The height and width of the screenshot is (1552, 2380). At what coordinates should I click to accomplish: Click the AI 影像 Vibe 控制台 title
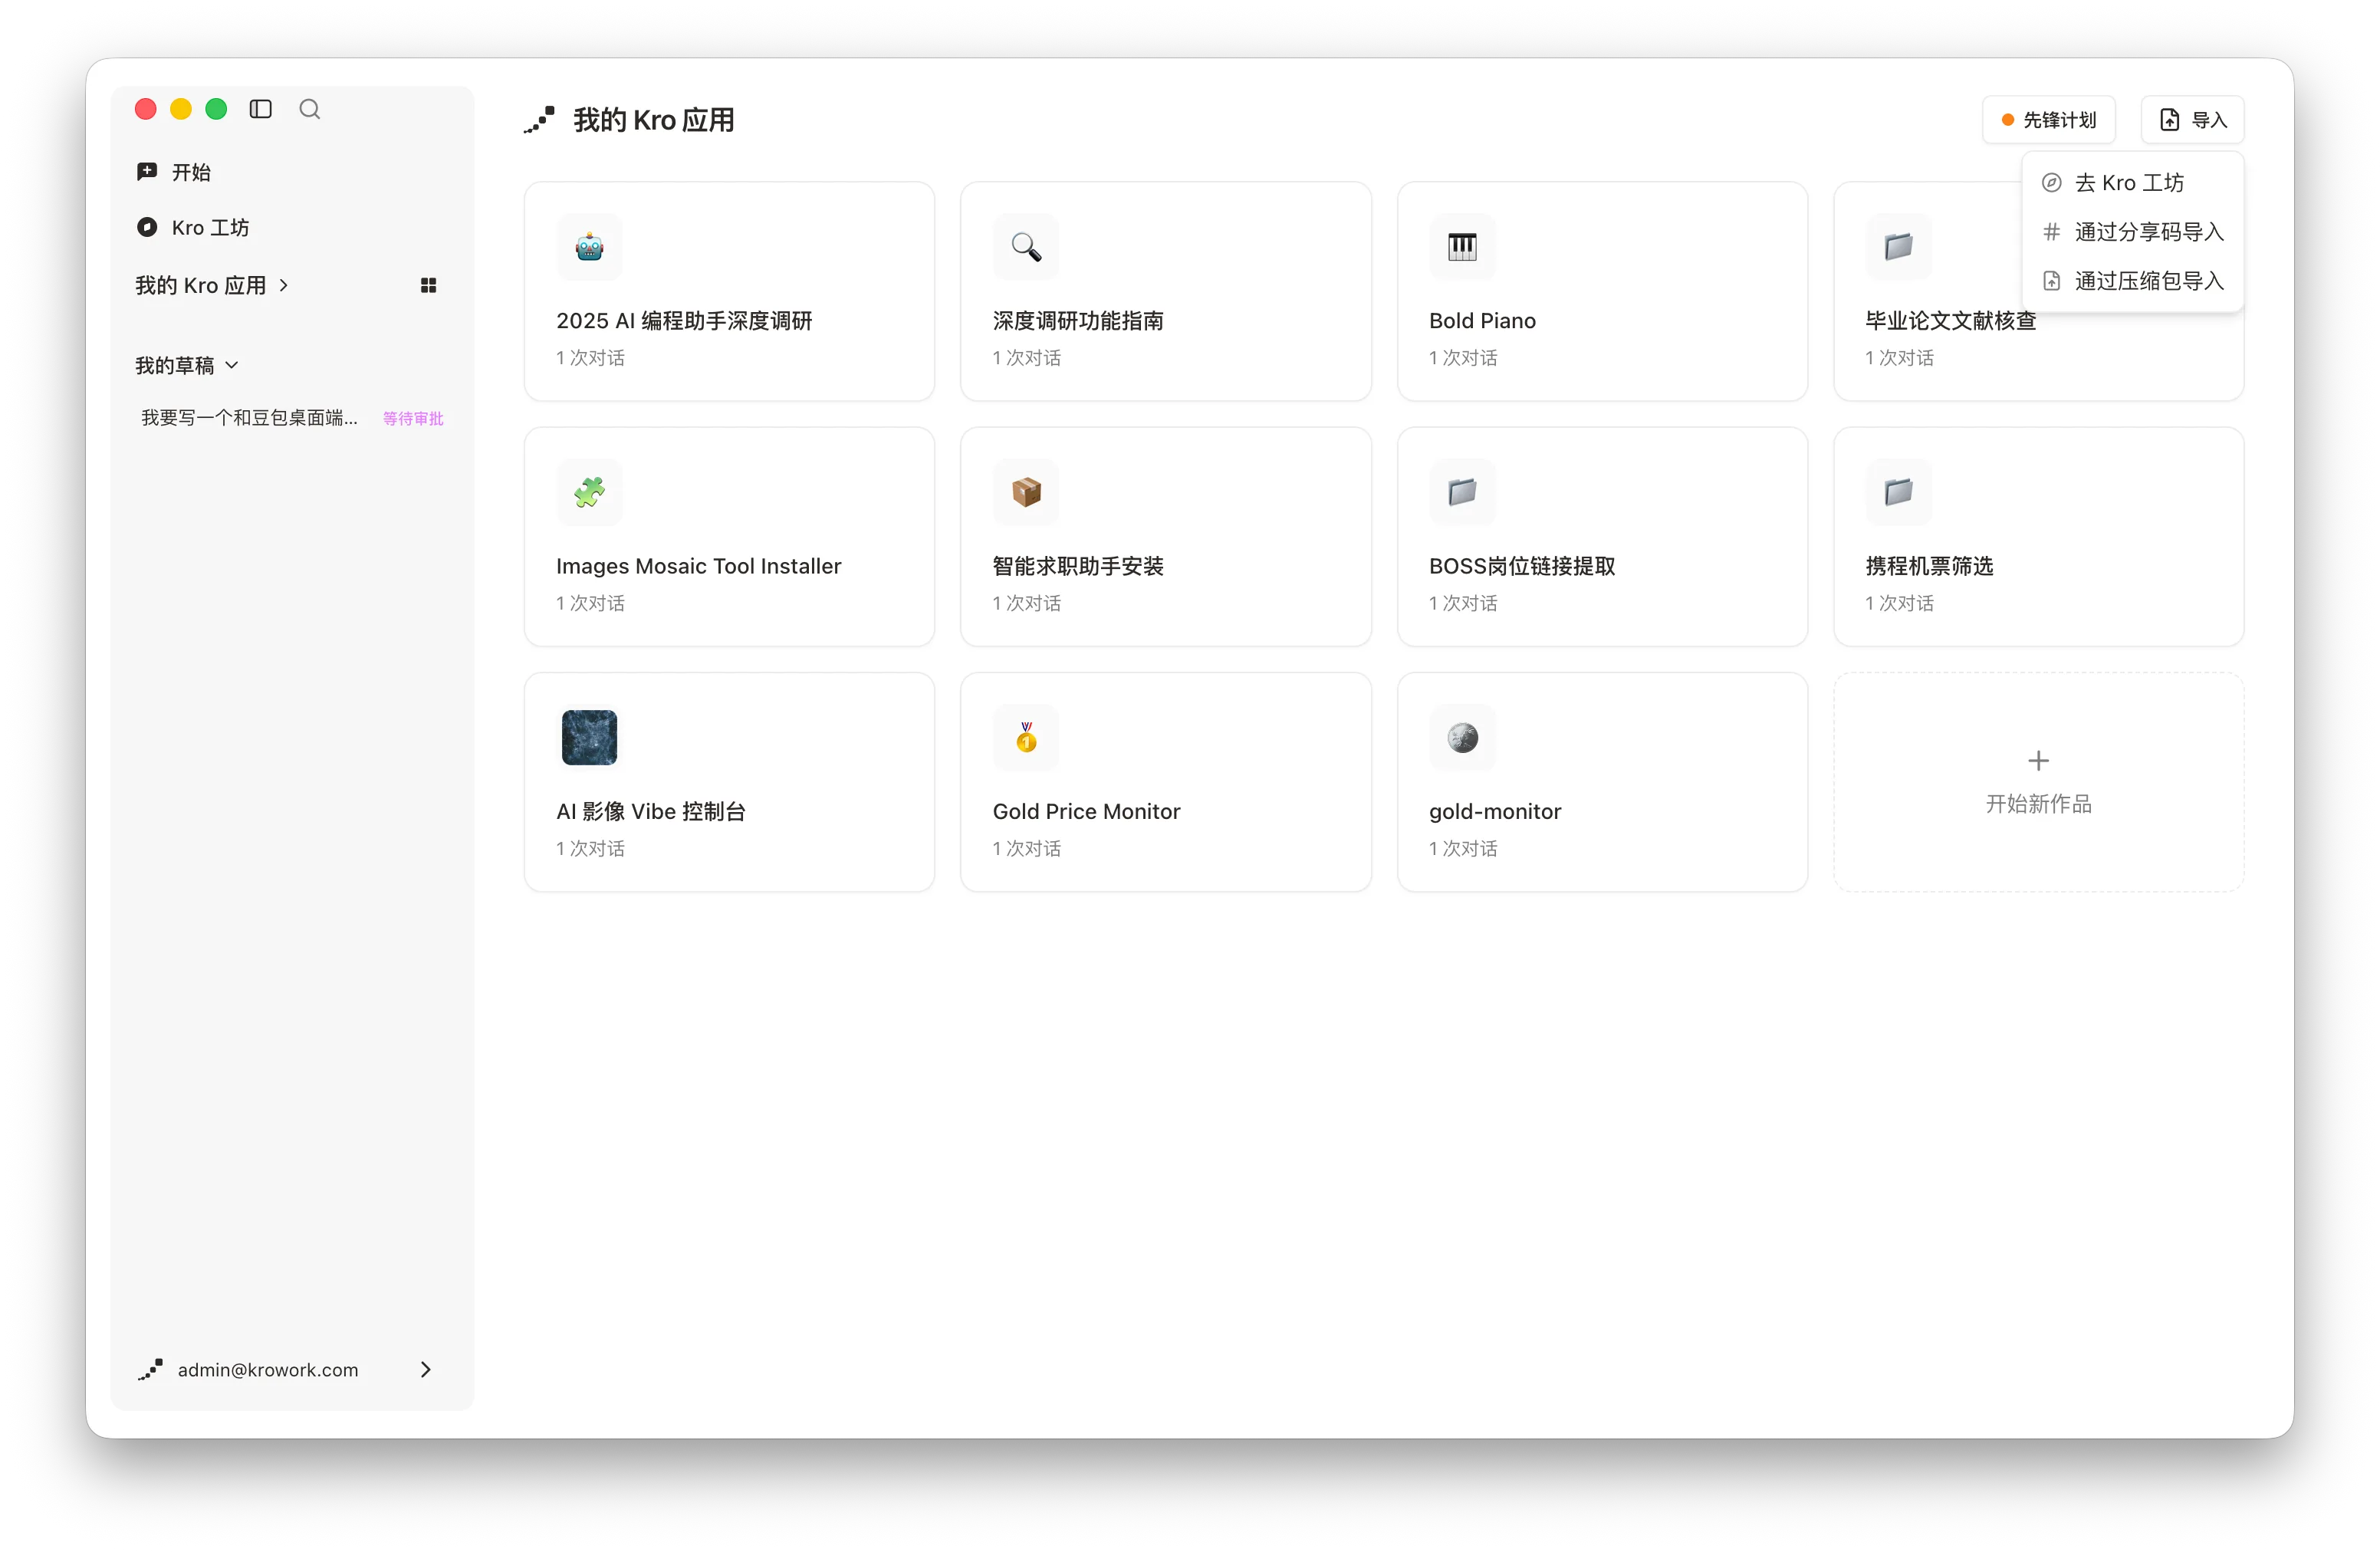[651, 812]
